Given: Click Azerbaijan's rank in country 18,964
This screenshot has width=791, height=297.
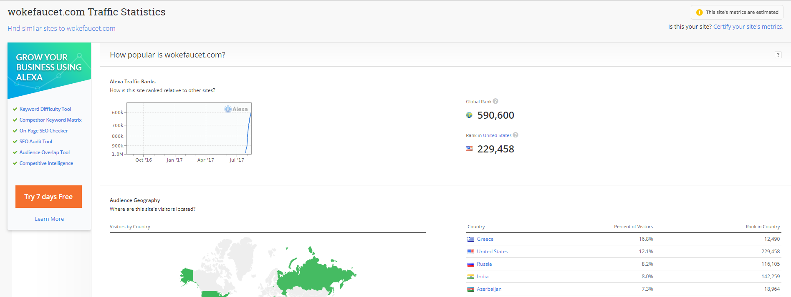Looking at the screenshot, I should pos(772,289).
